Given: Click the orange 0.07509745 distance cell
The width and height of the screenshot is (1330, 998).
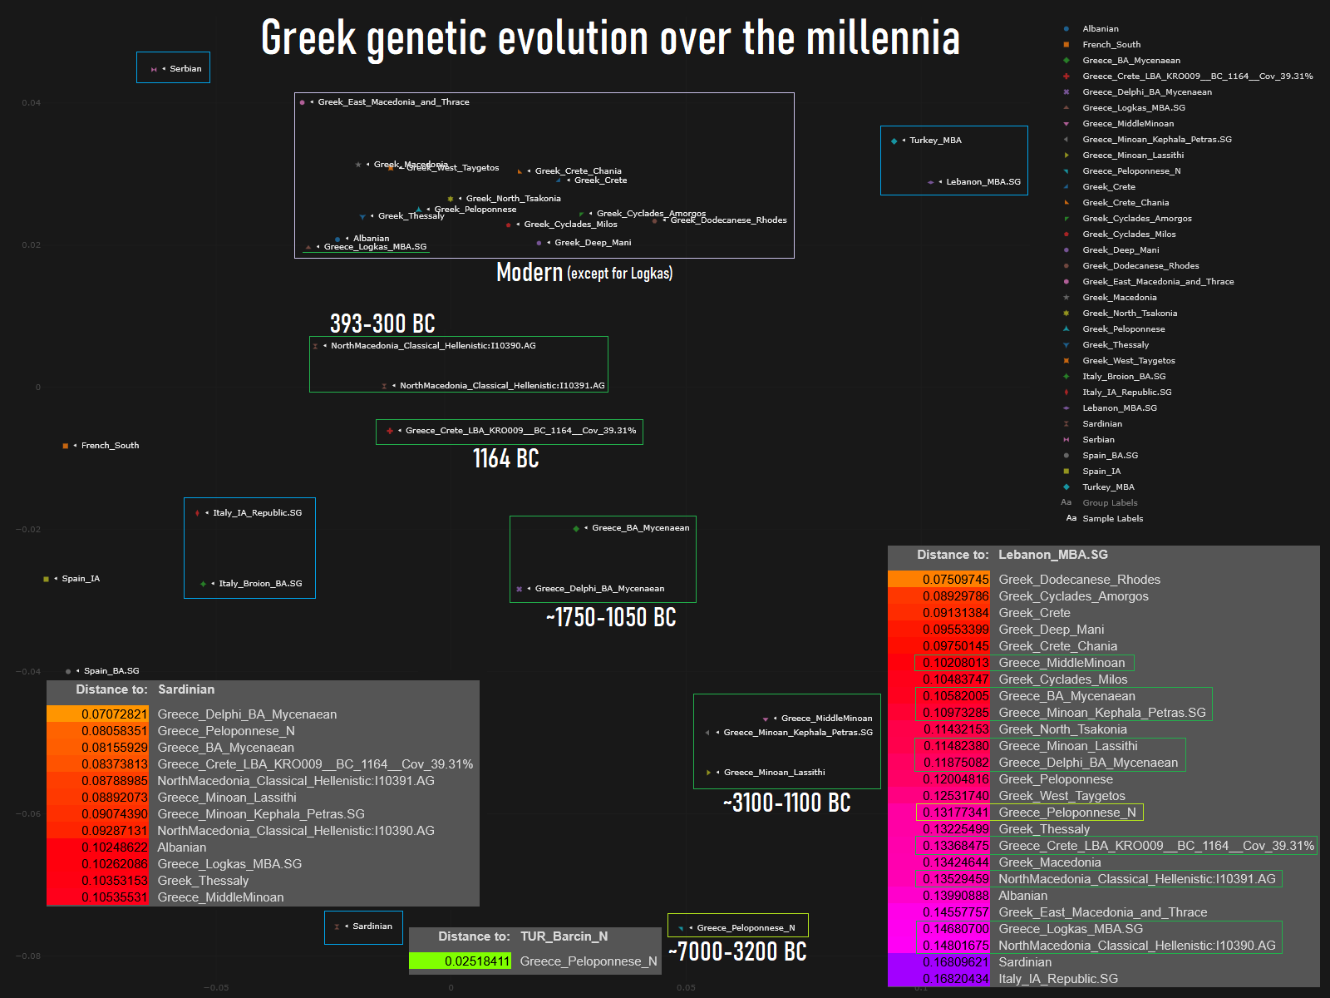Looking at the screenshot, I should (939, 580).
